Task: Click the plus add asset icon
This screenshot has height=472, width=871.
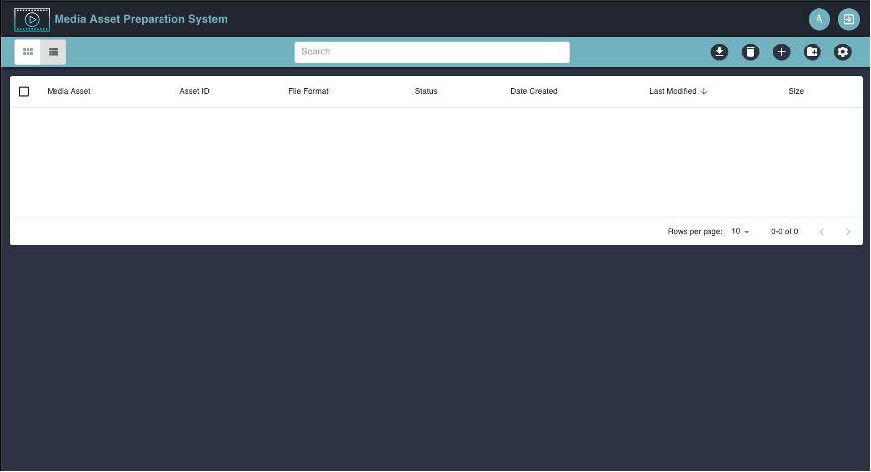Action: (781, 52)
